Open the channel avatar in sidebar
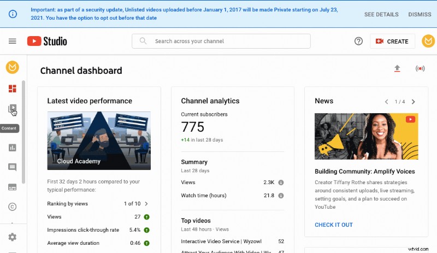This screenshot has height=253, width=437. pyautogui.click(x=12, y=67)
